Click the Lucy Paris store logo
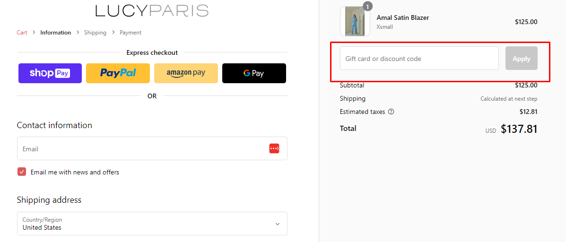Viewport: 566px width, 242px height. point(152,11)
